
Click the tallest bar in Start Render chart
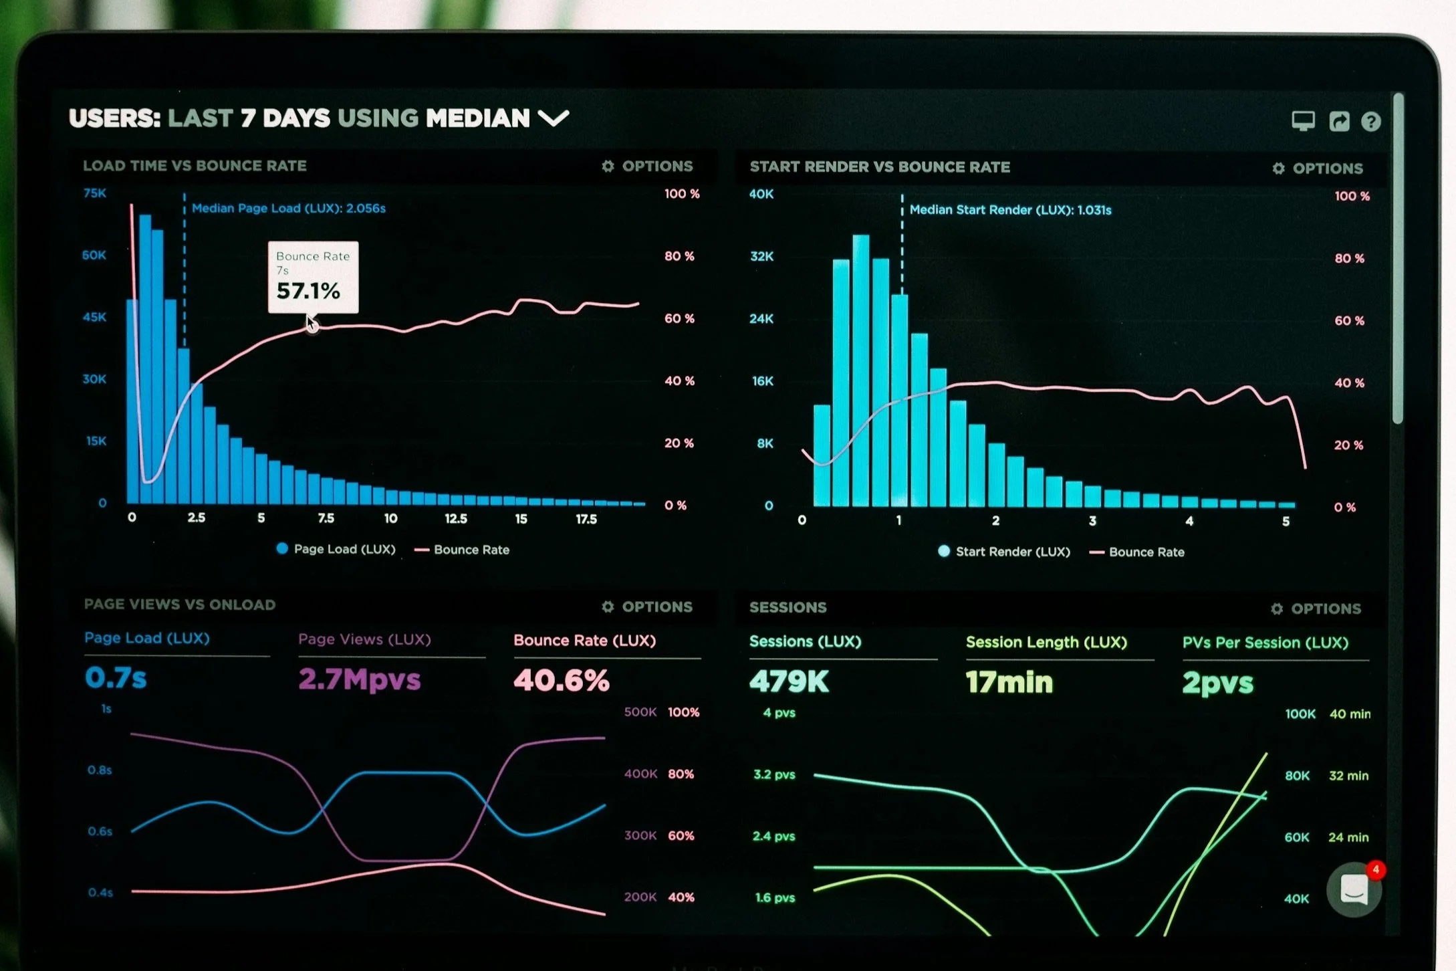click(x=861, y=370)
